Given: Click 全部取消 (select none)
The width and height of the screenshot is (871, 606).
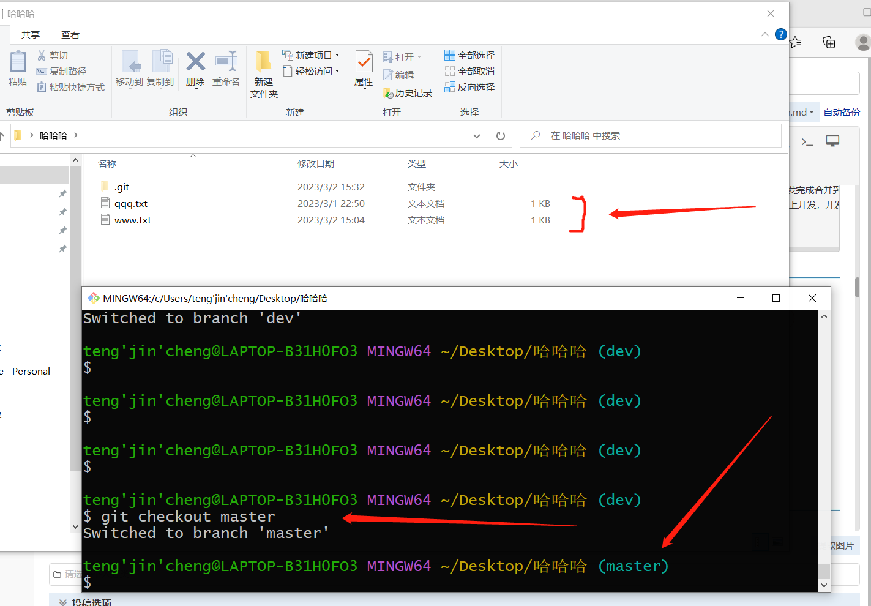Looking at the screenshot, I should pyautogui.click(x=469, y=72).
